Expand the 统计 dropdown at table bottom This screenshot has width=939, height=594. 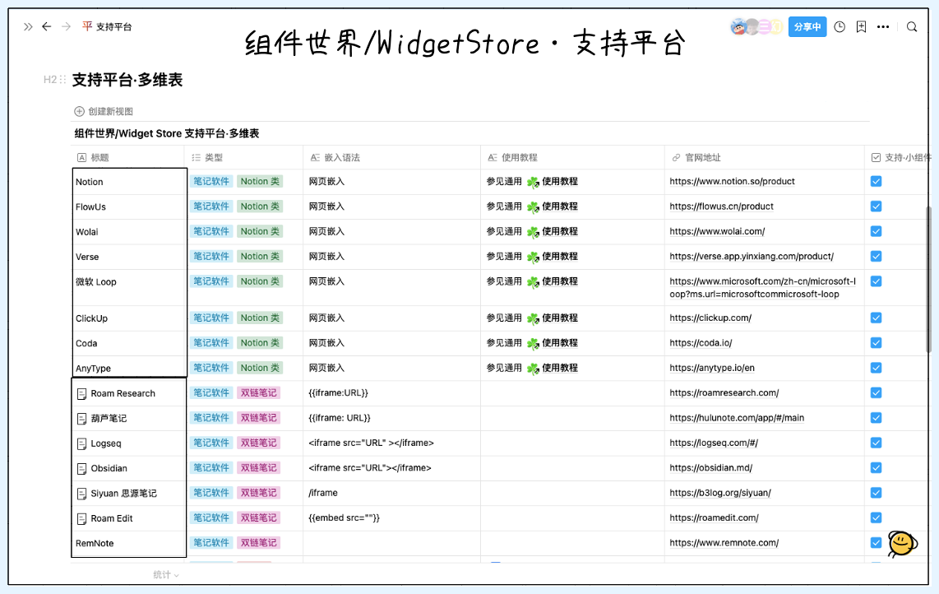pos(166,575)
